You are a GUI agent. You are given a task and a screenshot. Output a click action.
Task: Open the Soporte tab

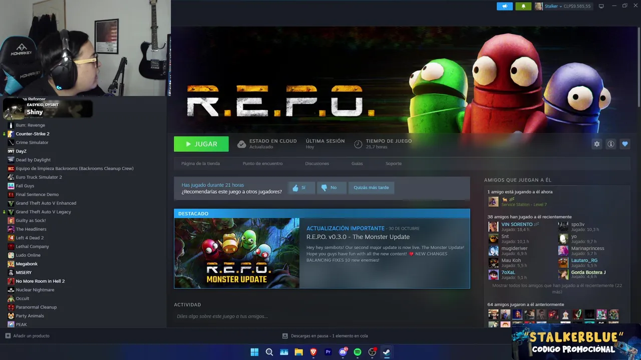click(x=394, y=163)
